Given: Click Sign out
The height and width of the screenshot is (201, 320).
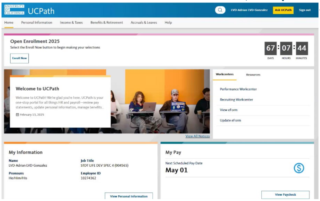Looking at the screenshot, I should (305, 10).
